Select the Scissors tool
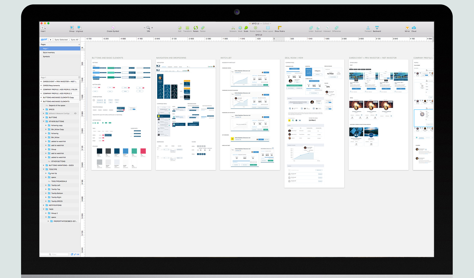Screen dimensions: 474x278 coord(233,28)
